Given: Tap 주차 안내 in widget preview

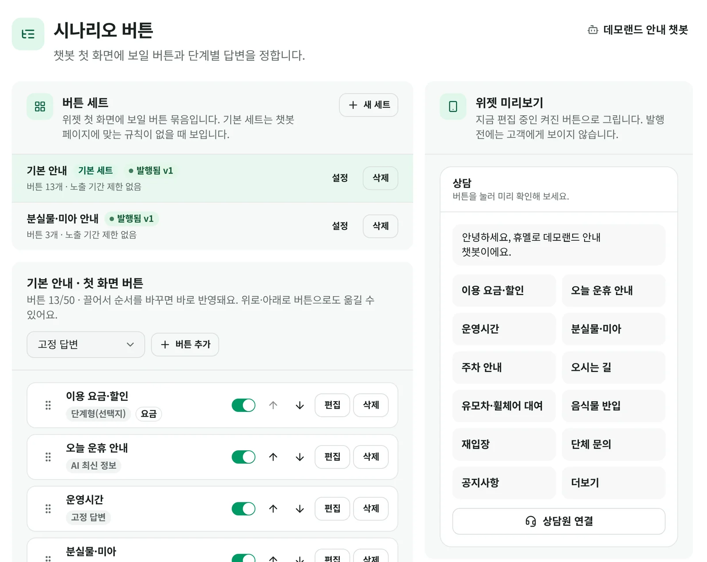Looking at the screenshot, I should pyautogui.click(x=504, y=367).
